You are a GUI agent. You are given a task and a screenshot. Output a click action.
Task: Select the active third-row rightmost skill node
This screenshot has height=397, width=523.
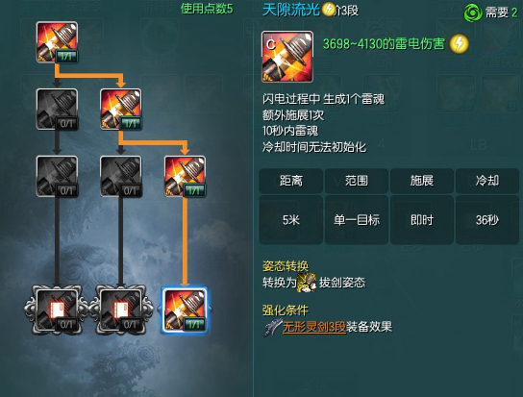(185, 176)
